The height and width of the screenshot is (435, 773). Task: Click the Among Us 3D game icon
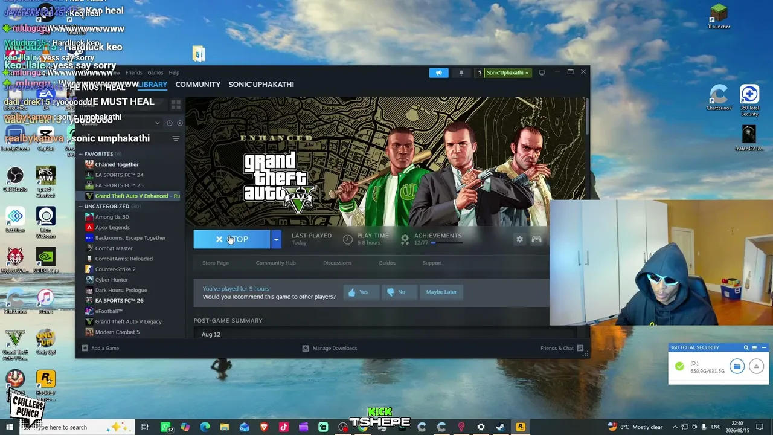click(89, 217)
